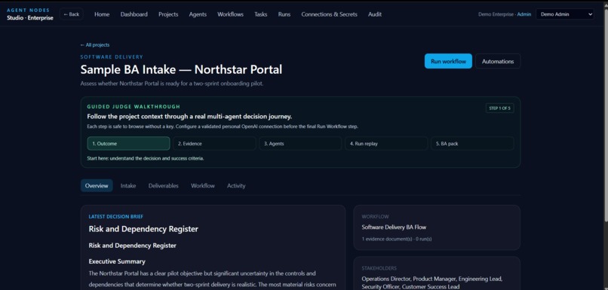The image size is (608, 290).
Task: Switch to the Intake tab
Action: pyautogui.click(x=128, y=185)
